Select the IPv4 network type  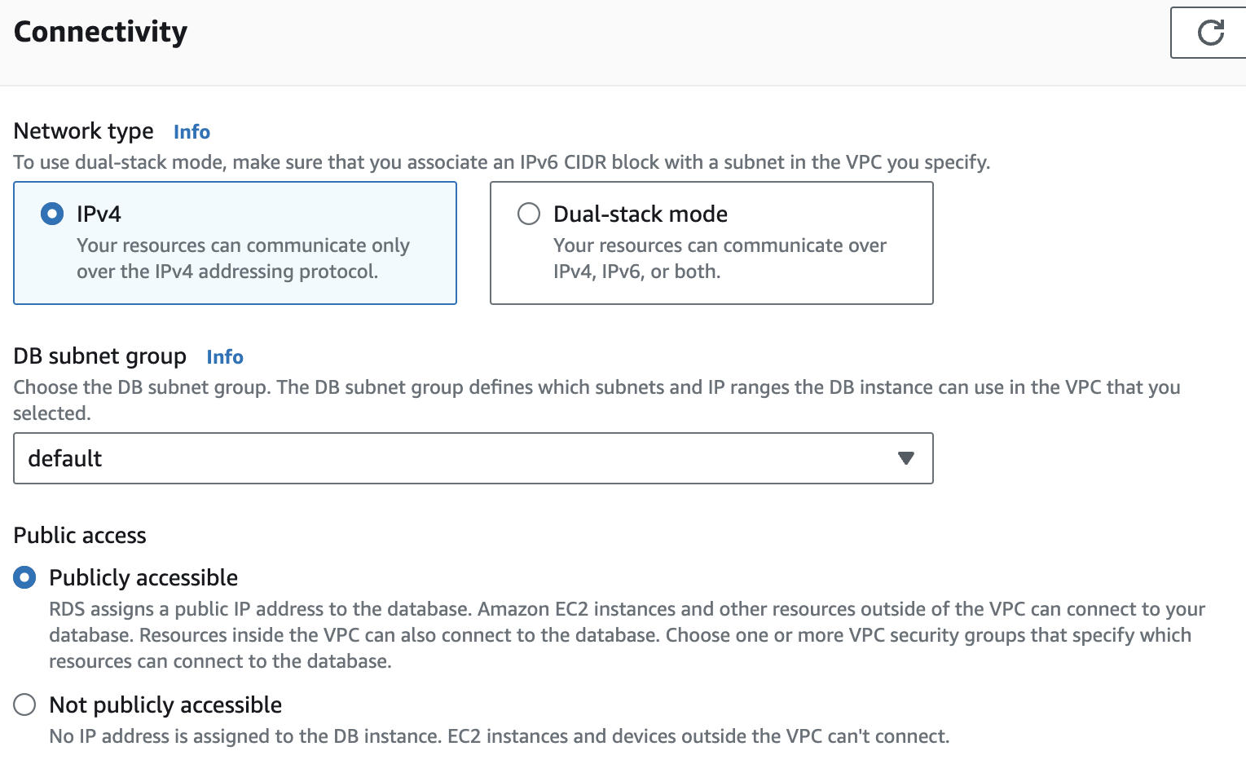point(51,214)
